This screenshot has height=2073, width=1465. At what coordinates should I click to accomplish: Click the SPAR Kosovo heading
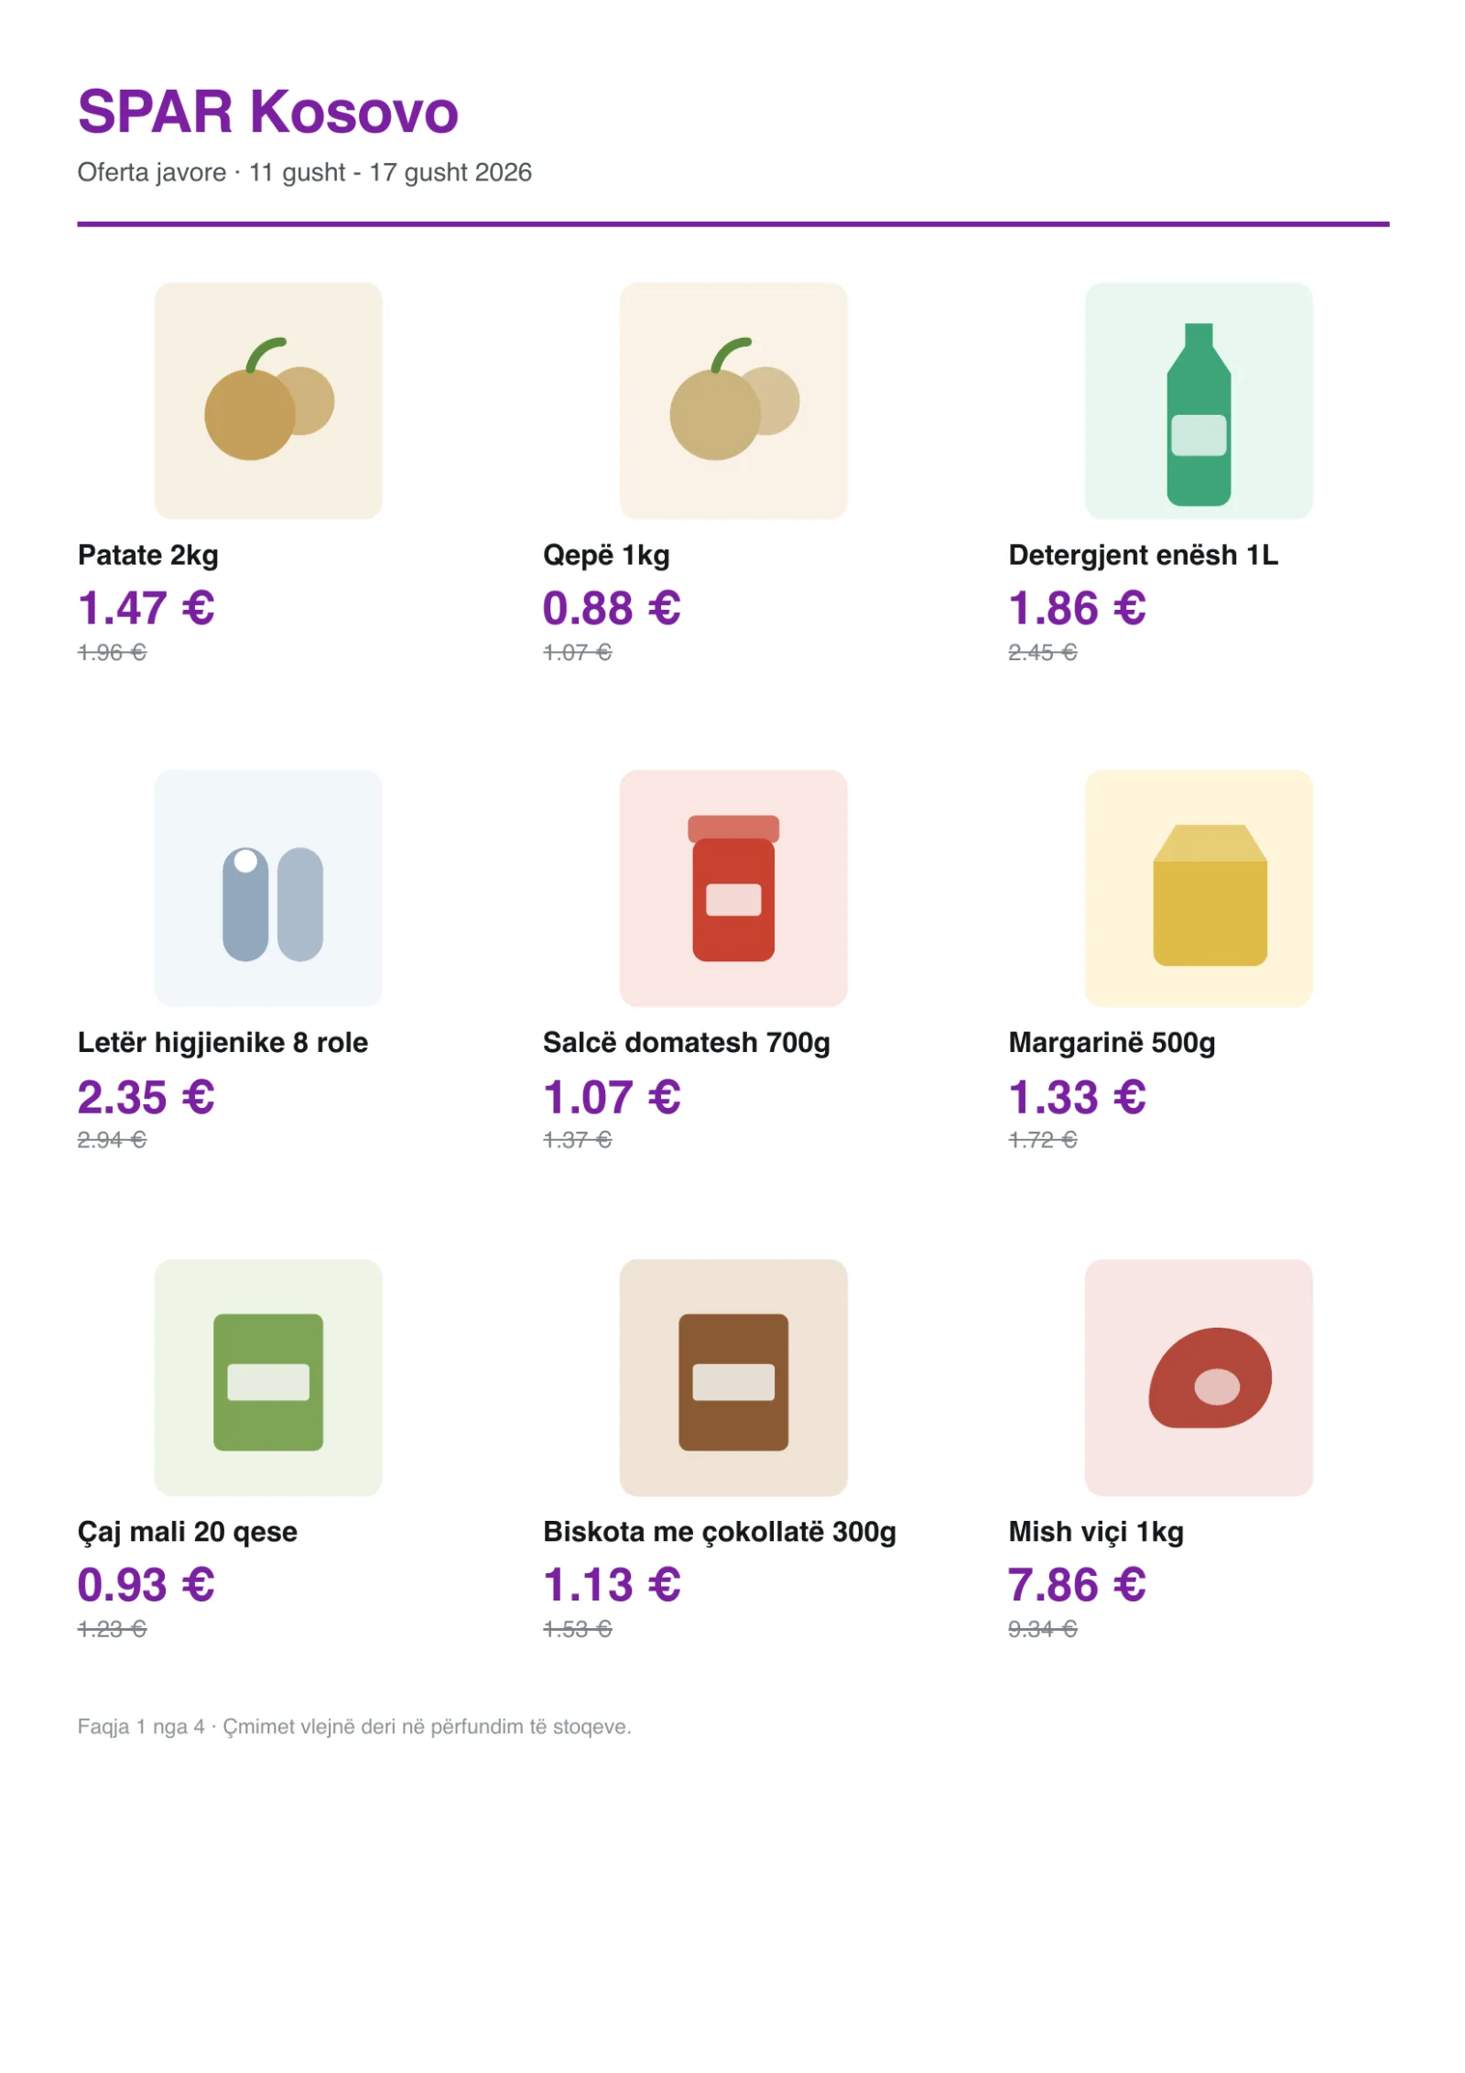[x=267, y=111]
